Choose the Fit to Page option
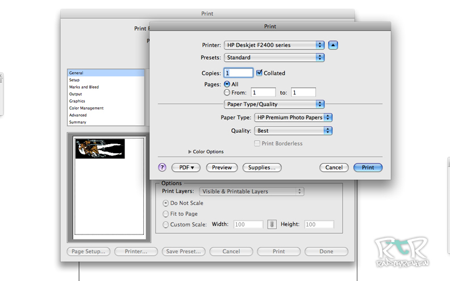This screenshot has width=450, height=281. 166,214
